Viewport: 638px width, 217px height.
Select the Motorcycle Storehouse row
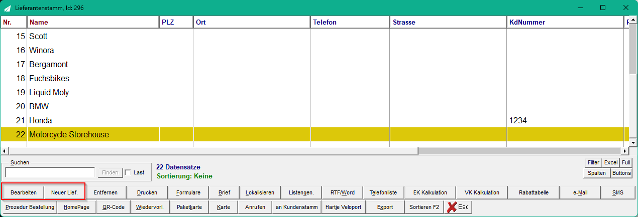pos(314,135)
